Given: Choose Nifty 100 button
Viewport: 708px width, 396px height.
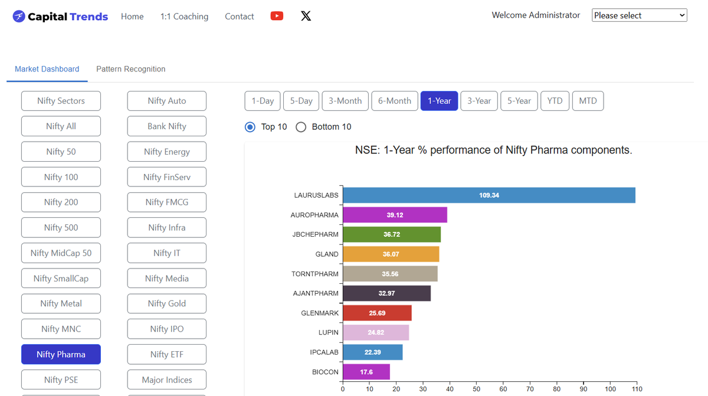Looking at the screenshot, I should click(x=61, y=177).
